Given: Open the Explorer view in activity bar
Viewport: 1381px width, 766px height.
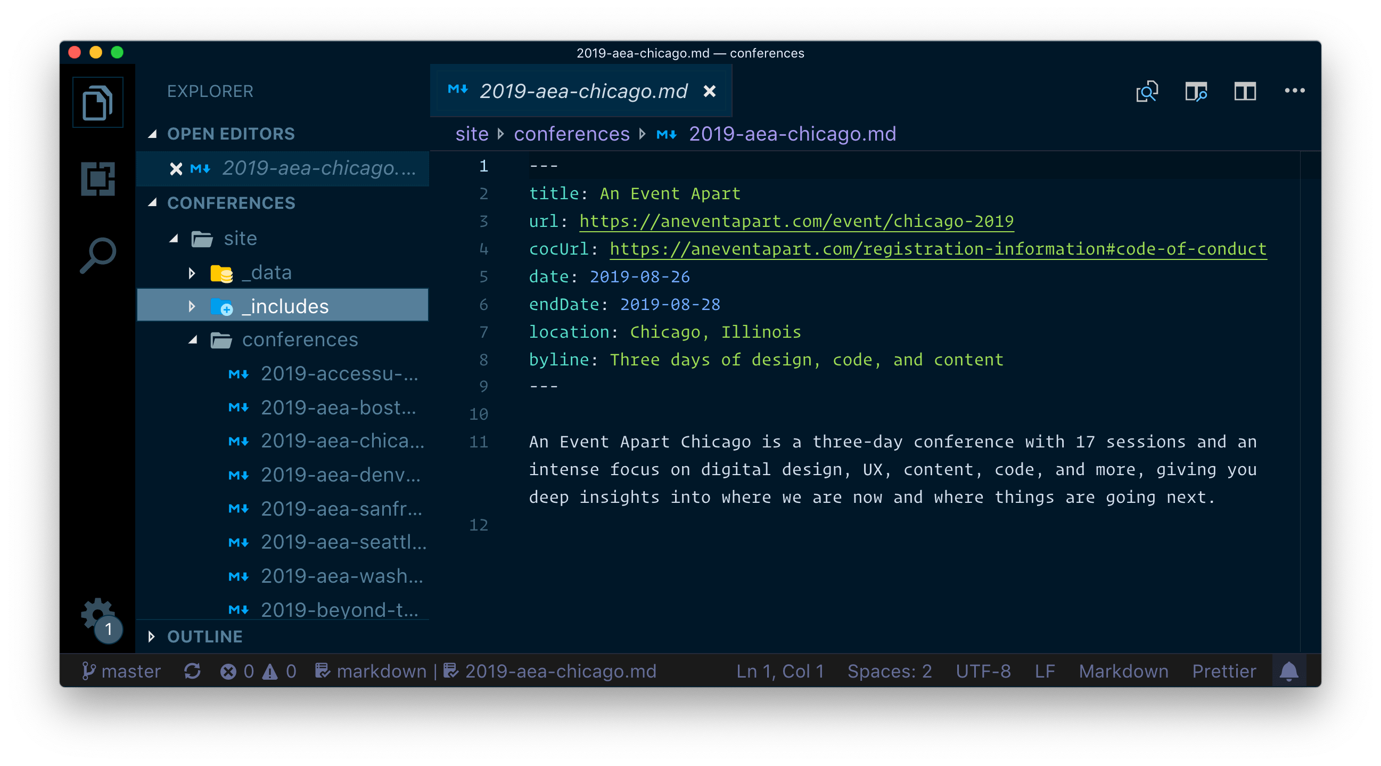Looking at the screenshot, I should (97, 102).
